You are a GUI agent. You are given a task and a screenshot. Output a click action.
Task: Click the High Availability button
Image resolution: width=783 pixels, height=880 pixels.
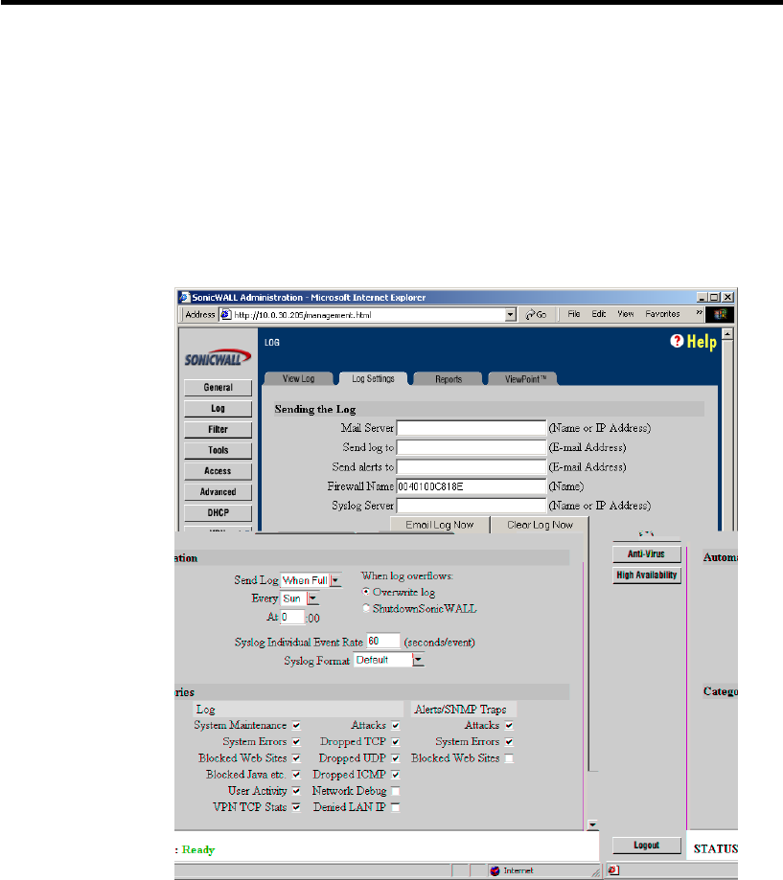point(647,575)
